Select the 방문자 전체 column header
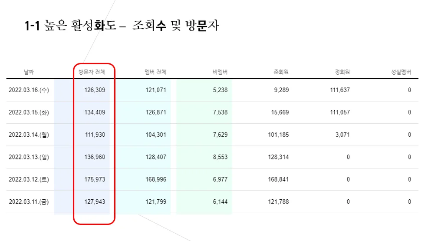Screen dimensions: 438x241 click(x=92, y=72)
